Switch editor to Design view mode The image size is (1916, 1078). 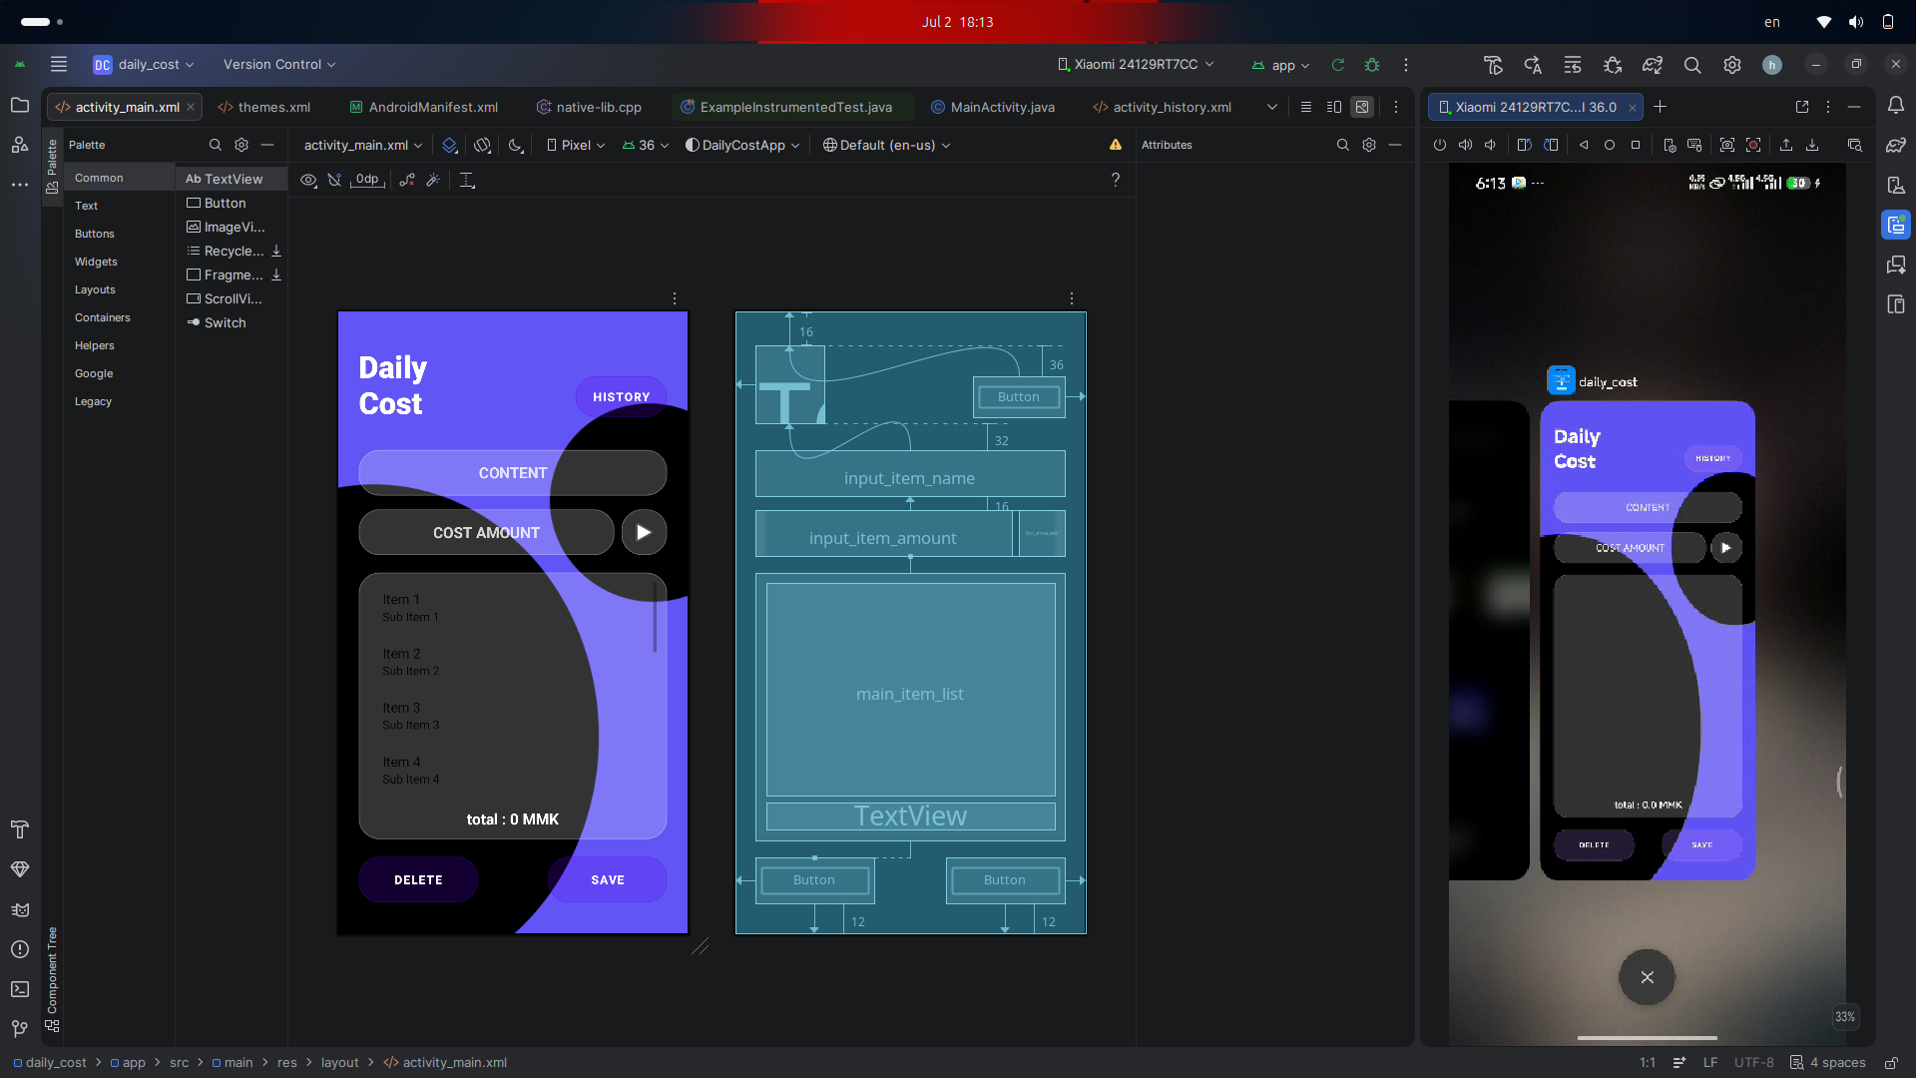[x=1362, y=107]
